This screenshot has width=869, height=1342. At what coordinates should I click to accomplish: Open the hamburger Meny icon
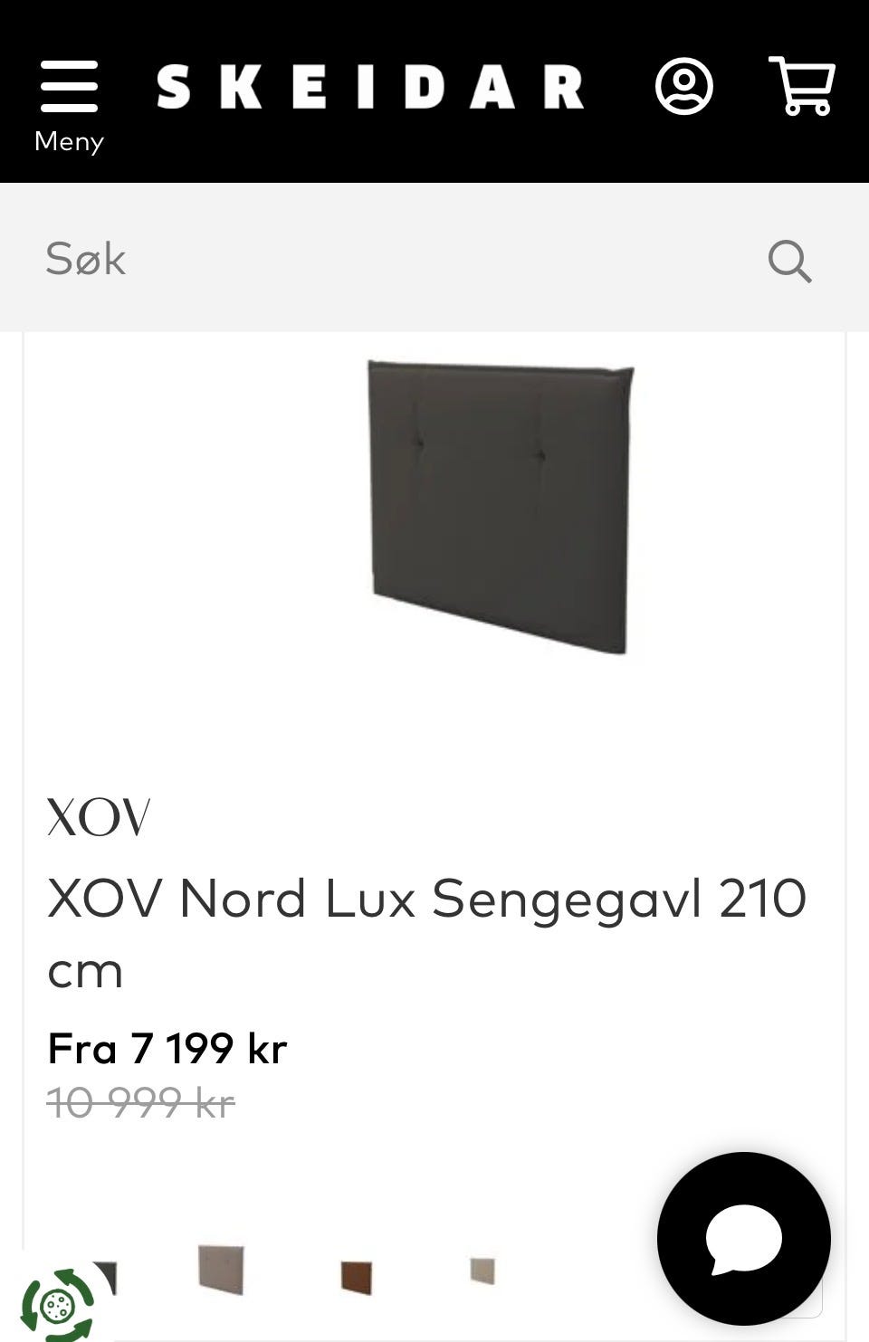(69, 87)
